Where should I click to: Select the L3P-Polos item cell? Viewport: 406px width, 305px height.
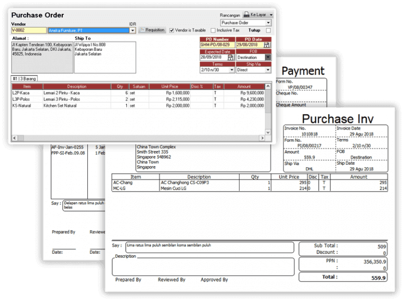(27, 100)
